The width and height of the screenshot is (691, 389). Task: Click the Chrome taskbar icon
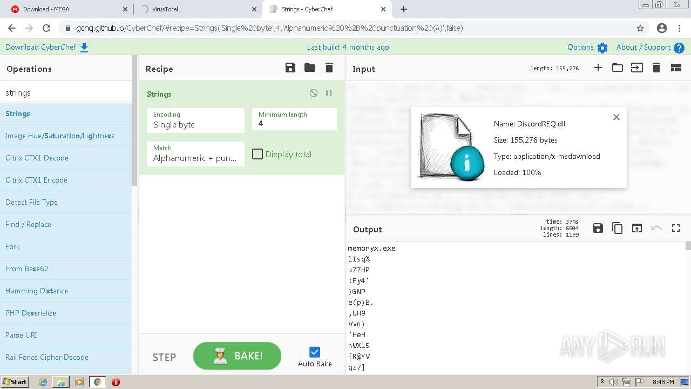tap(97, 382)
